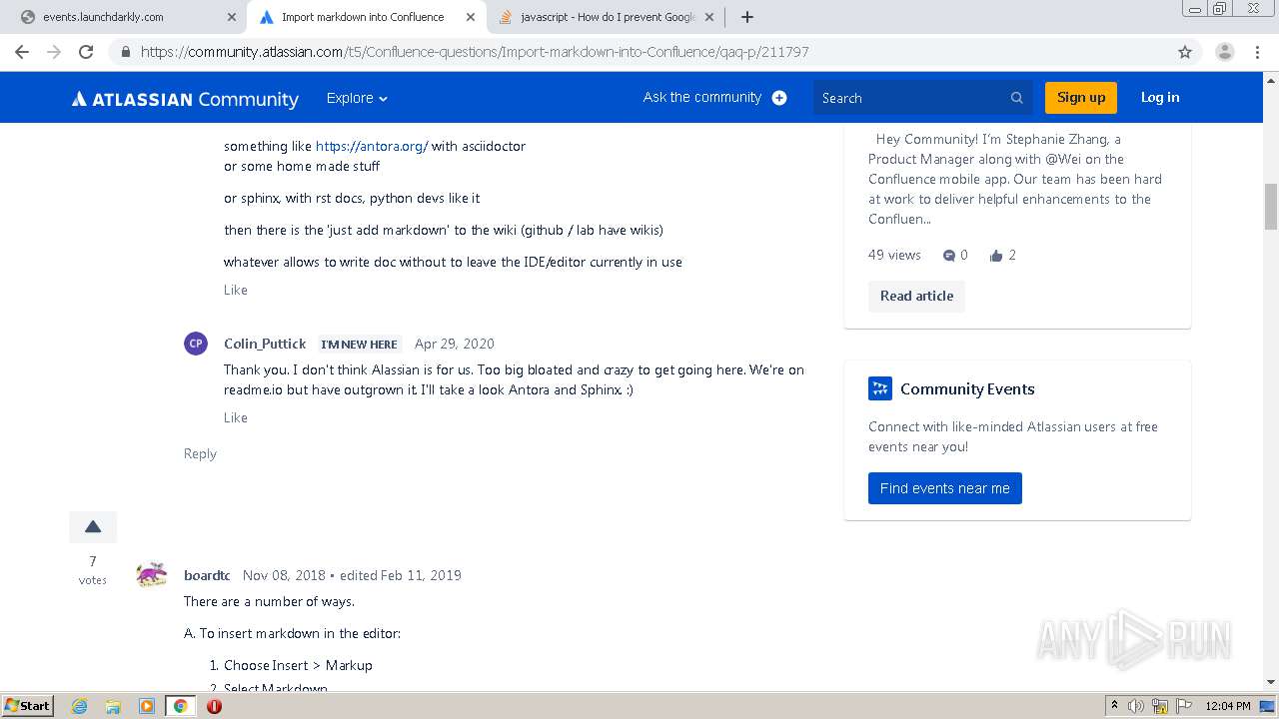Click the search magnifier icon

(1017, 98)
